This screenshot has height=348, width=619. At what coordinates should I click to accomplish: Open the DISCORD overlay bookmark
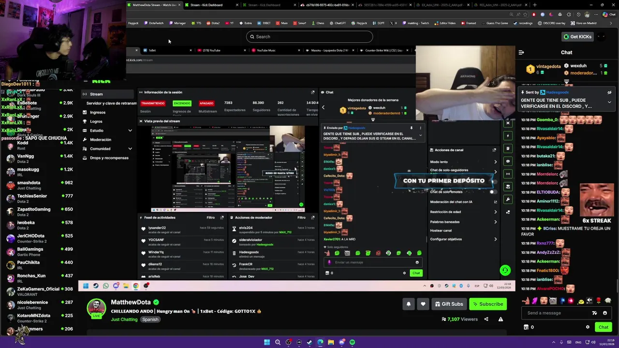click(x=551, y=23)
